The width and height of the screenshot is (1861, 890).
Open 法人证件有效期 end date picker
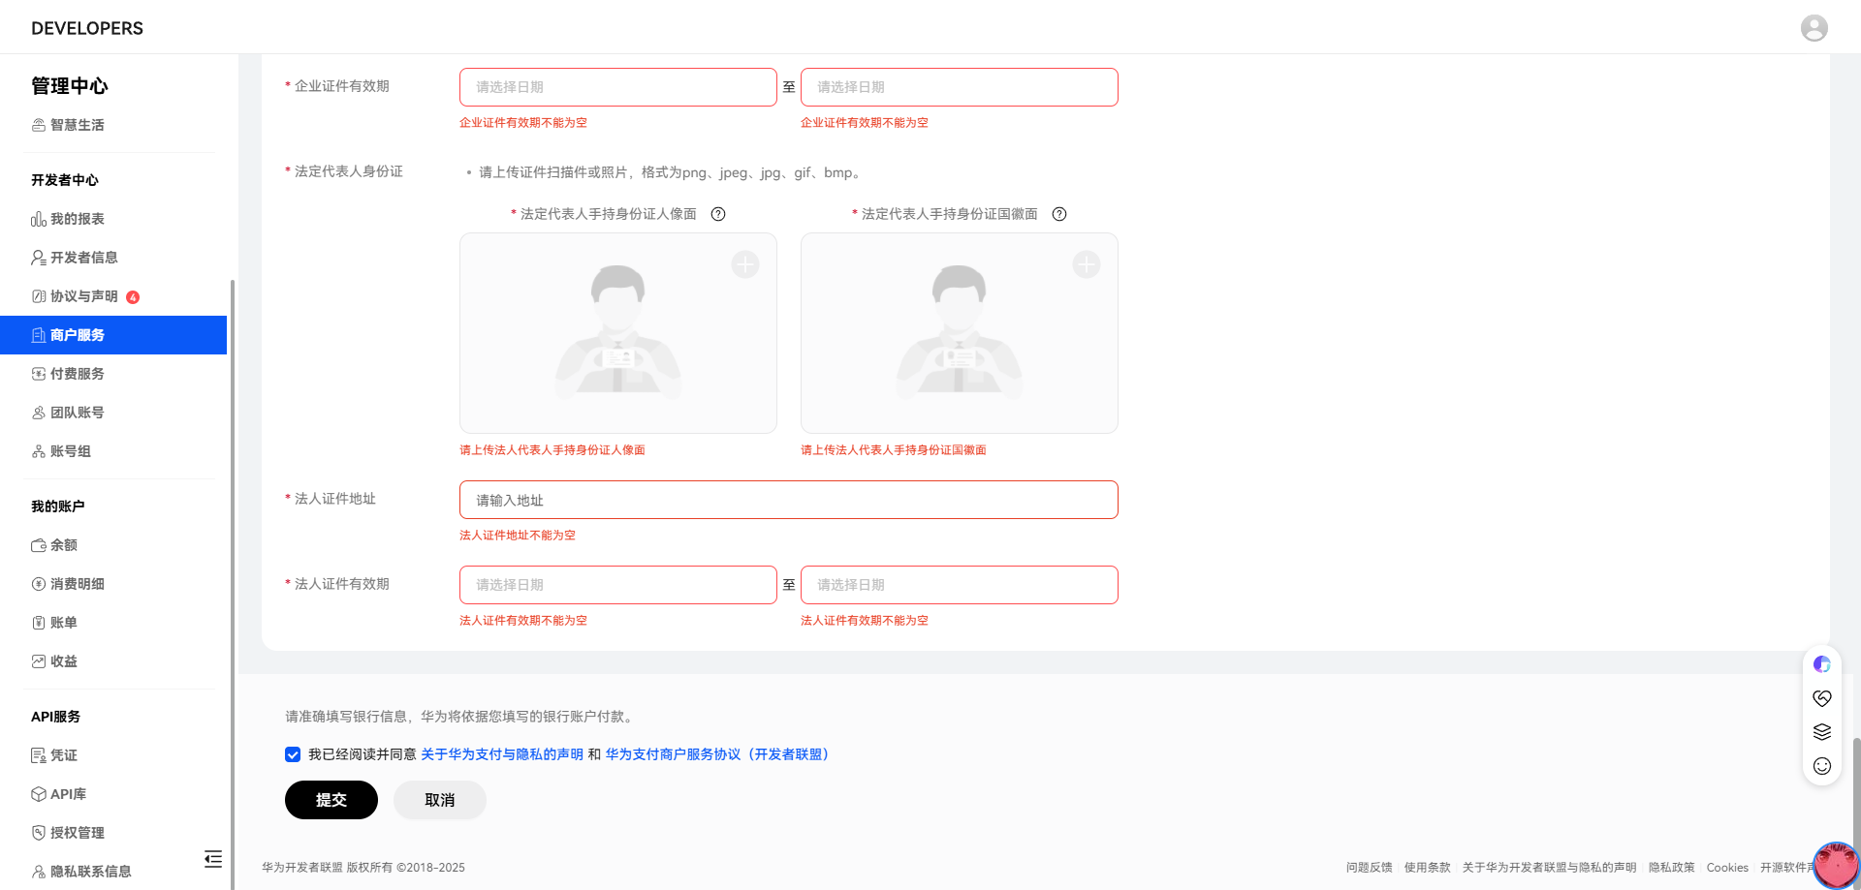point(959,585)
